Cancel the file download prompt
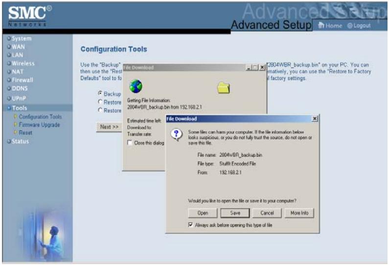Image resolution: width=389 pixels, height=265 pixels. pos(267,213)
